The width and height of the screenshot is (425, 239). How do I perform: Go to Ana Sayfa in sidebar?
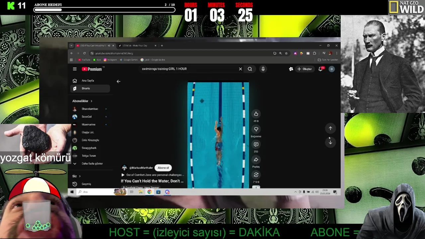90,81
